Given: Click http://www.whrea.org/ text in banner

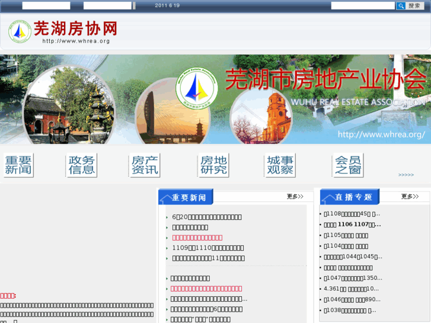Looking at the screenshot, I should tap(381, 135).
